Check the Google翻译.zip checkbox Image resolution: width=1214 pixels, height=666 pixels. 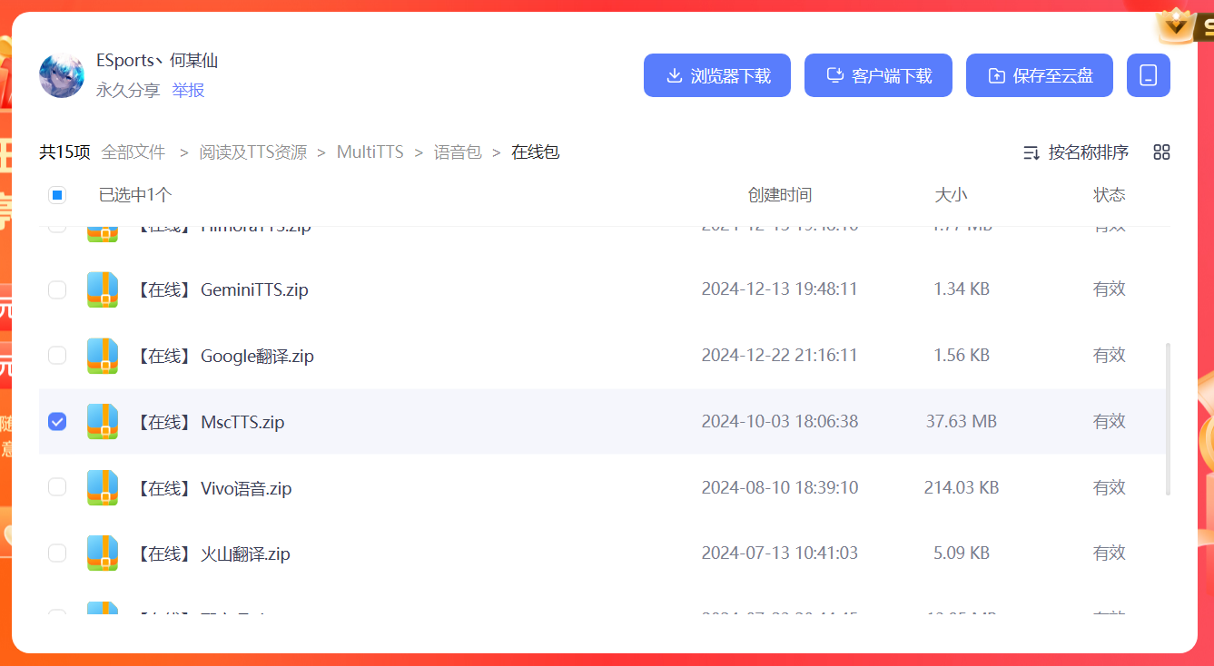point(57,356)
